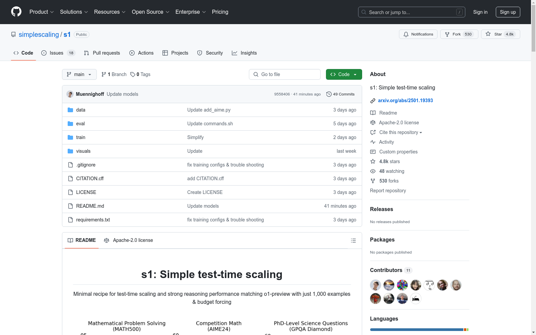Select the README tab in file viewer
This screenshot has width=536, height=335.
pyautogui.click(x=82, y=240)
